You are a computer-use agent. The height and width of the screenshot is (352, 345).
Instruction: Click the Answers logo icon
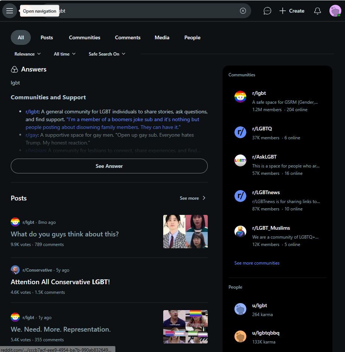pyautogui.click(x=14, y=69)
